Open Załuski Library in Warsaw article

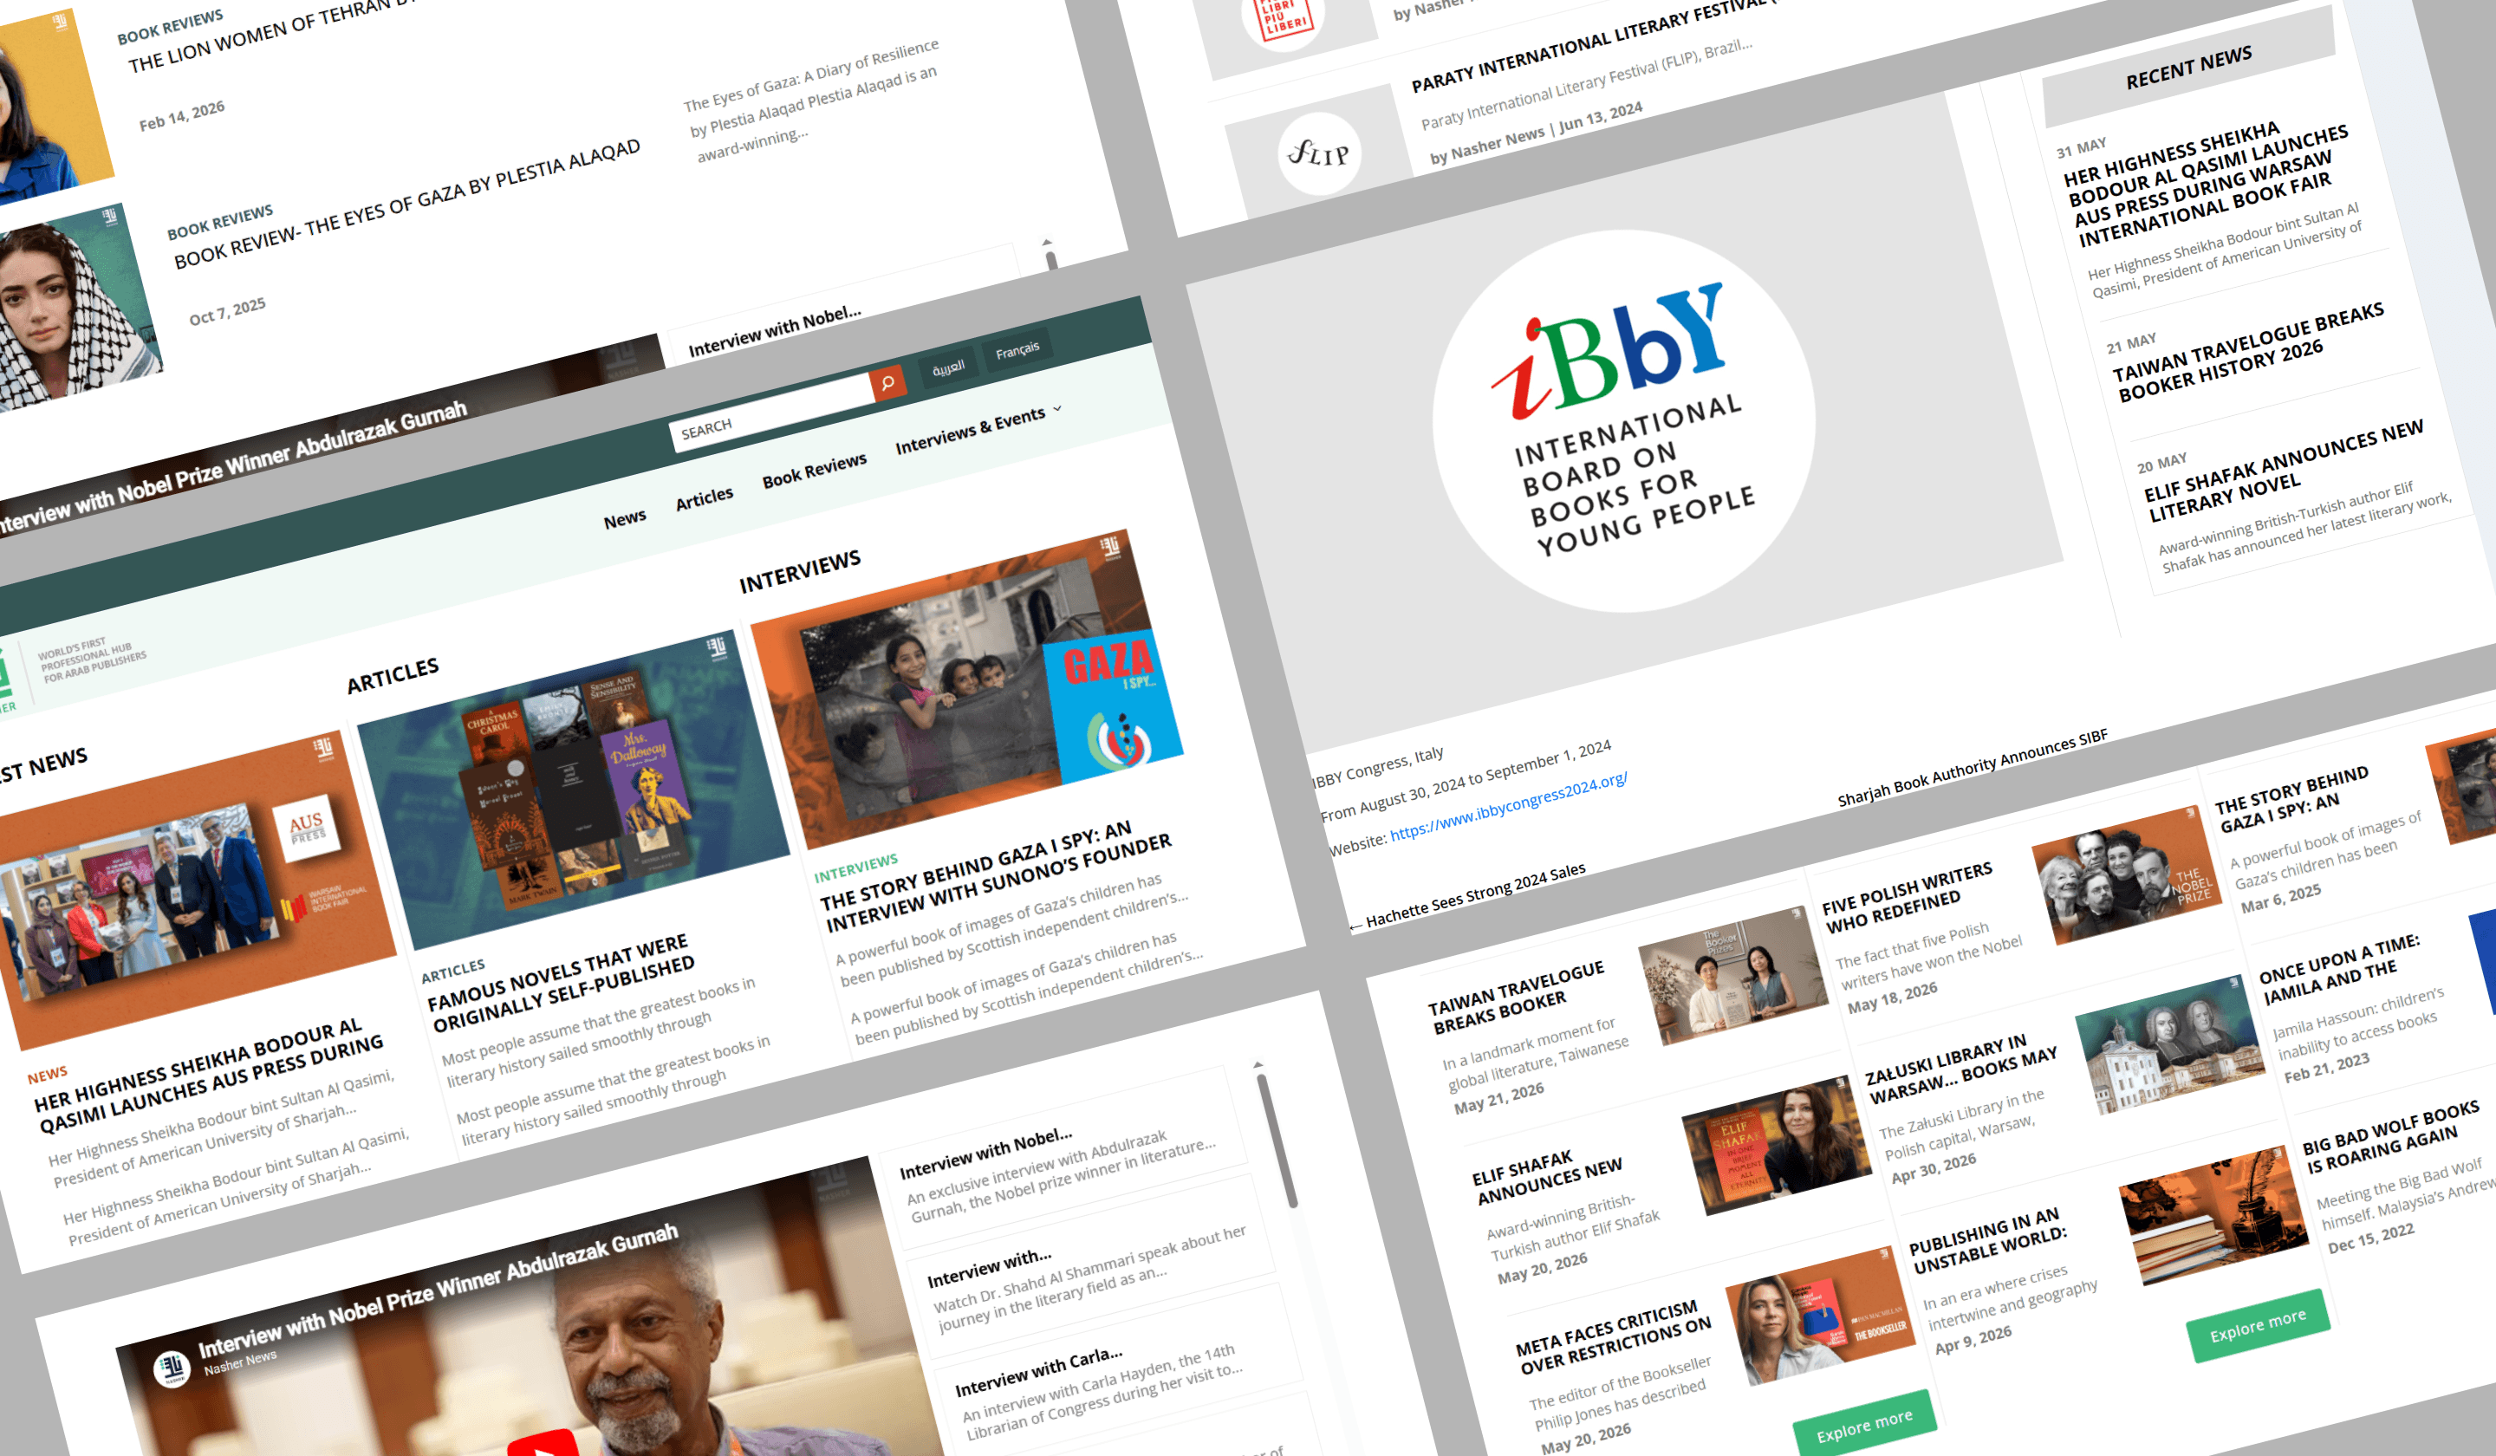point(1962,1069)
